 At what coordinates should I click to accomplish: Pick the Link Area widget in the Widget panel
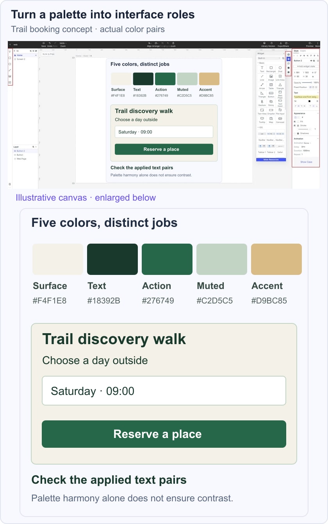click(280, 77)
